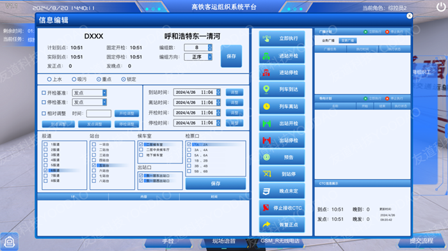Click into the 时间 input field
The height and width of the screenshot is (251, 448).
[x=99, y=114]
